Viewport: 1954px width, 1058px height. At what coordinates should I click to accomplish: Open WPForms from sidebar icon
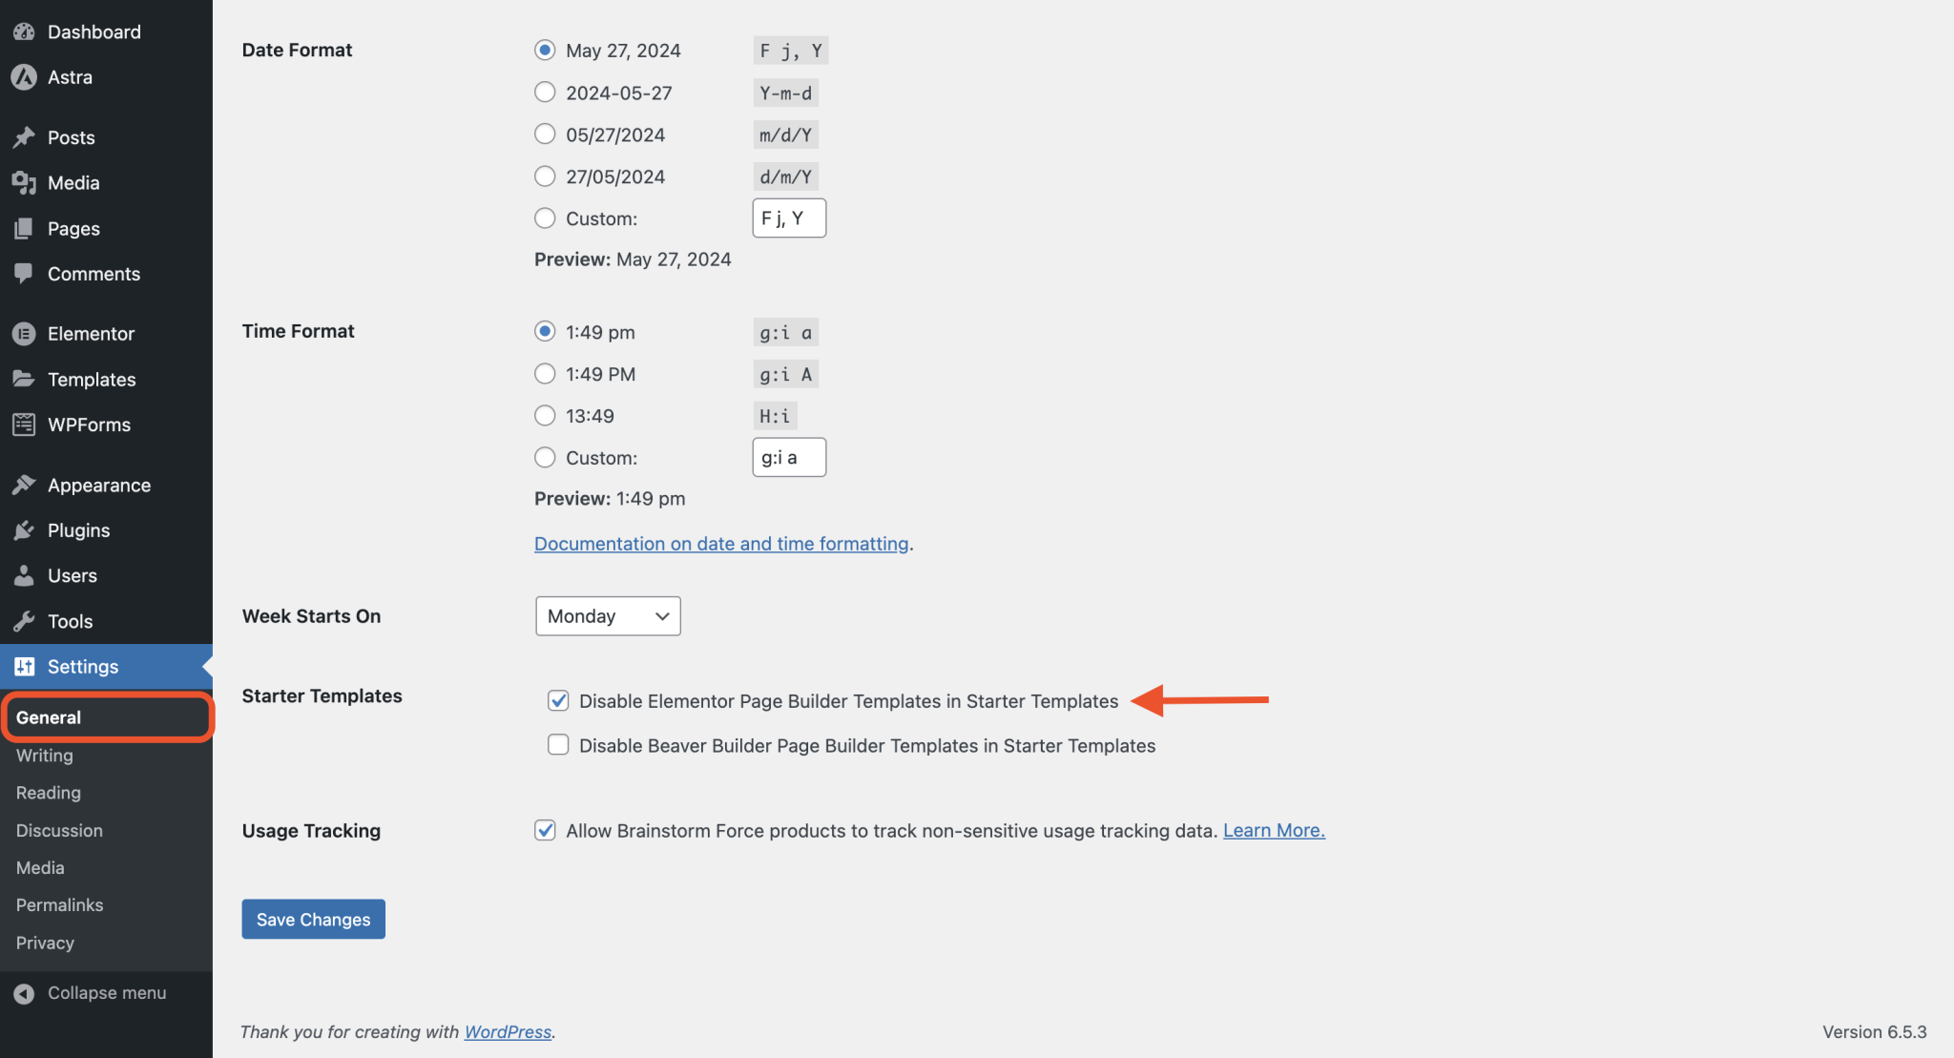pos(24,425)
